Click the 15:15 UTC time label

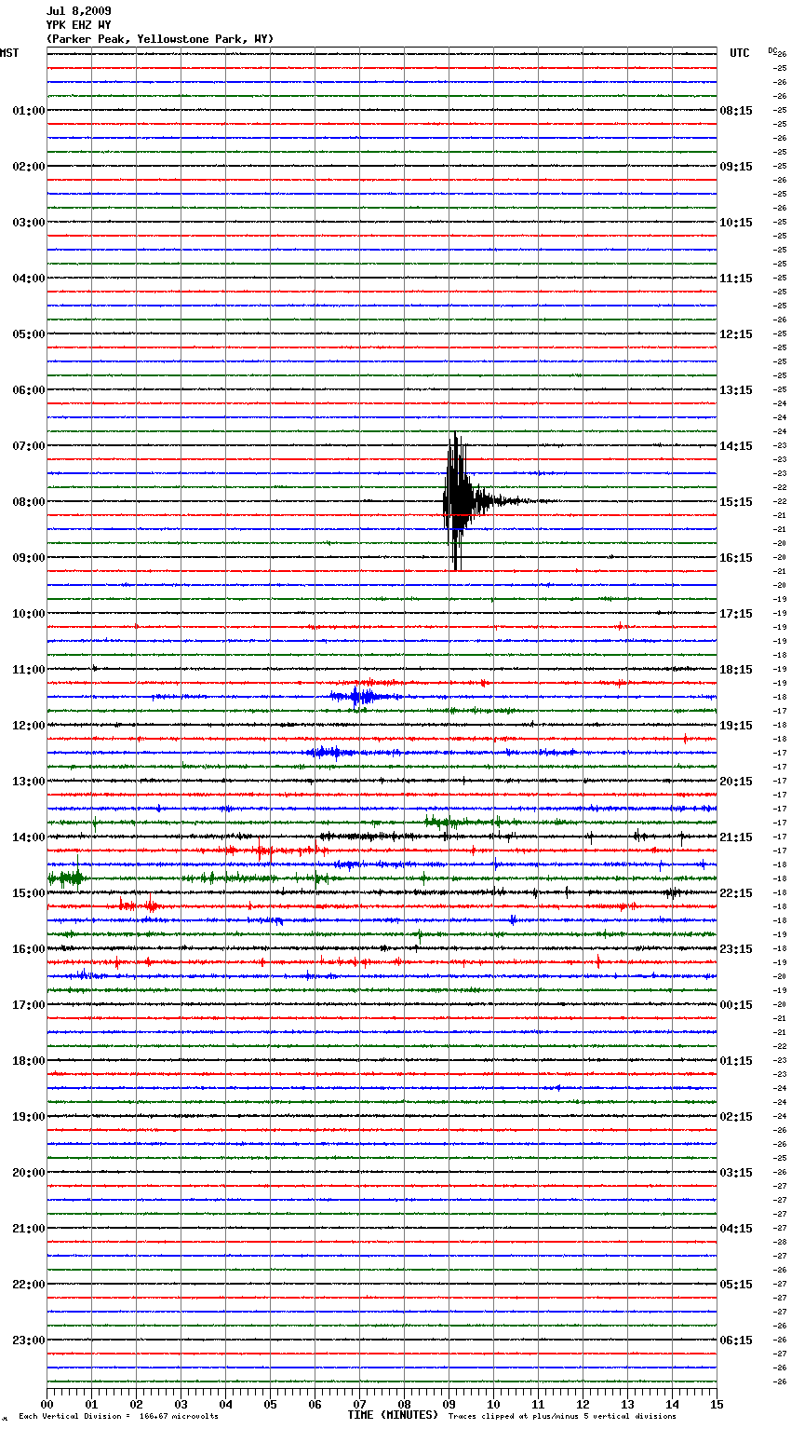click(736, 502)
